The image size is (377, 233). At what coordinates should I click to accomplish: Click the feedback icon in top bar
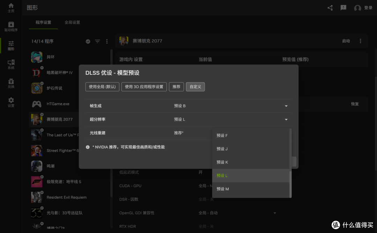(343, 8)
